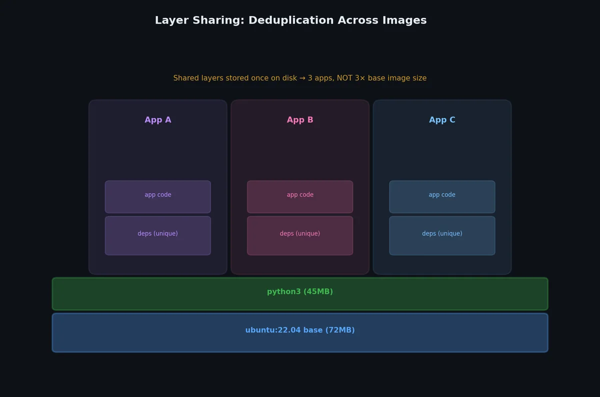Click the deps (unique) box in App B
The image size is (600, 397).
(x=300, y=236)
